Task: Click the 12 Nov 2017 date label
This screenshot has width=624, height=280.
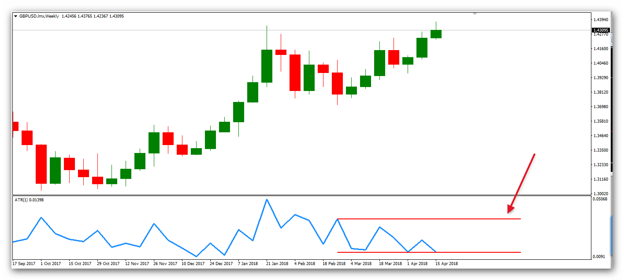Action: pos(136,264)
